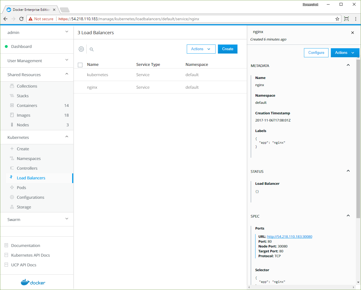
Task: Click the blue Create button
Action: (x=228, y=49)
